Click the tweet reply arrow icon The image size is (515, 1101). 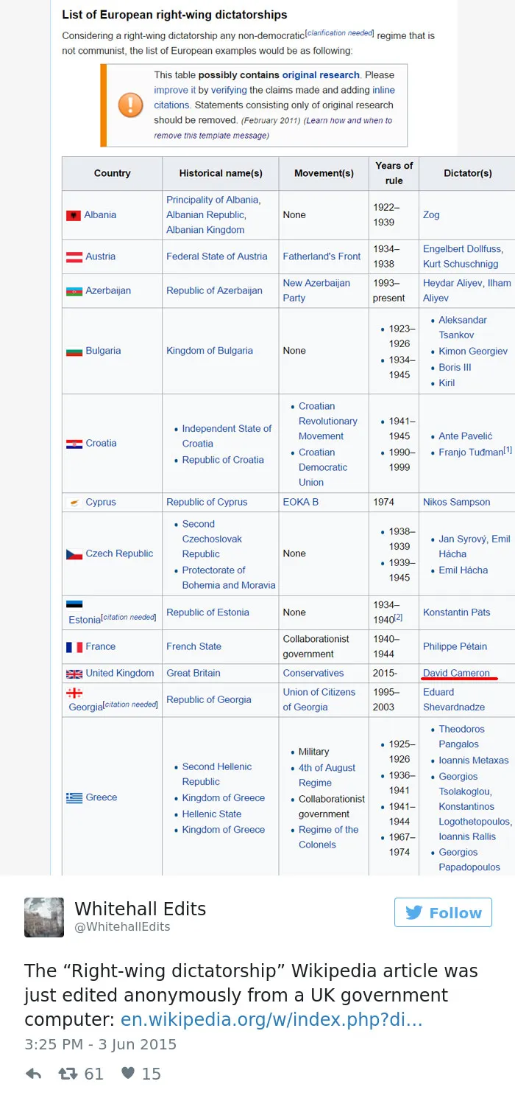click(x=33, y=1074)
